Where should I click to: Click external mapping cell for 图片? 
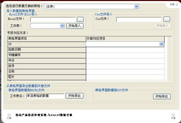(x=125, y=77)
